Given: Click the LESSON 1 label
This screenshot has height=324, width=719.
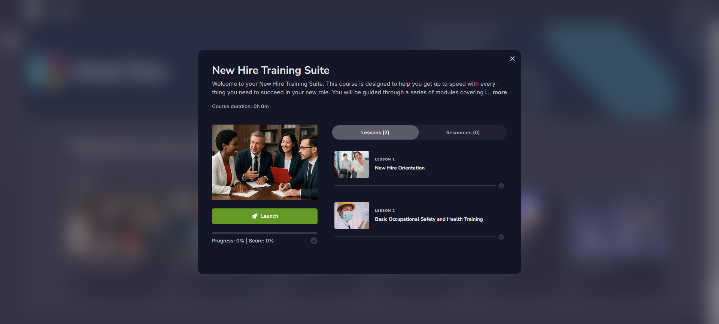Looking at the screenshot, I should pos(385,159).
